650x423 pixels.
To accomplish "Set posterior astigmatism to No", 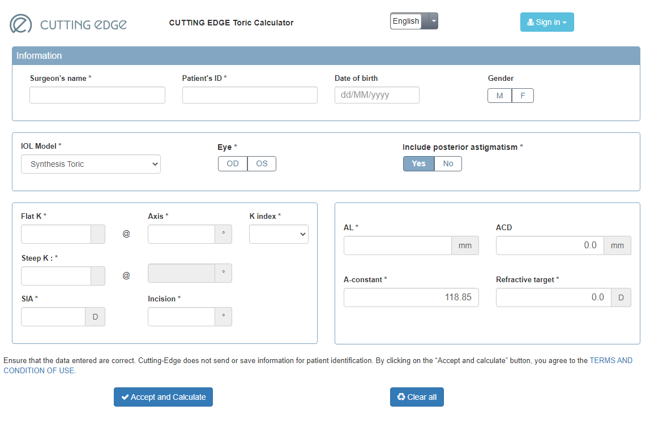I will (448, 163).
